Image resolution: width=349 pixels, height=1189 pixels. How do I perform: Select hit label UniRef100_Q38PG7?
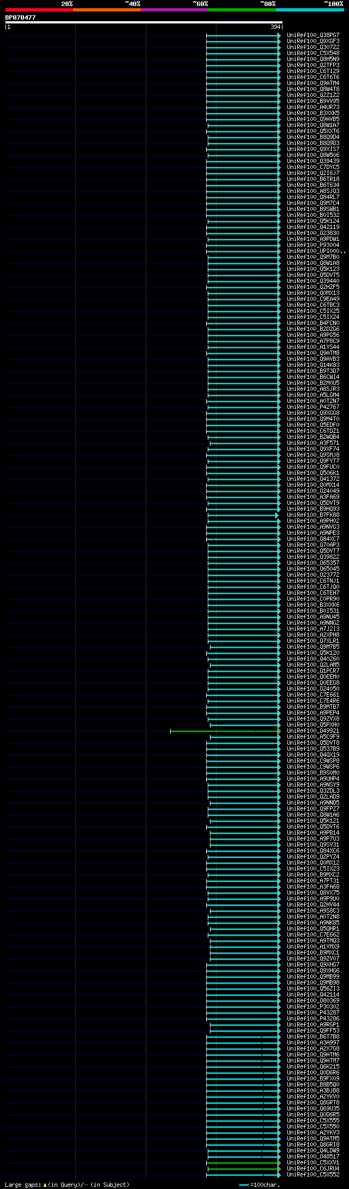pyautogui.click(x=313, y=35)
